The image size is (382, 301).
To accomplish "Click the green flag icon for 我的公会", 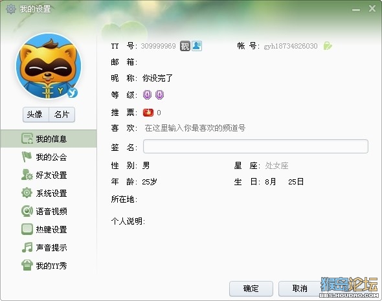I will 27,157.
